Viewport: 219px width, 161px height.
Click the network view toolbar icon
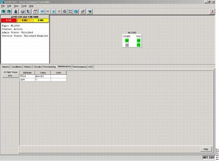click(70, 12)
